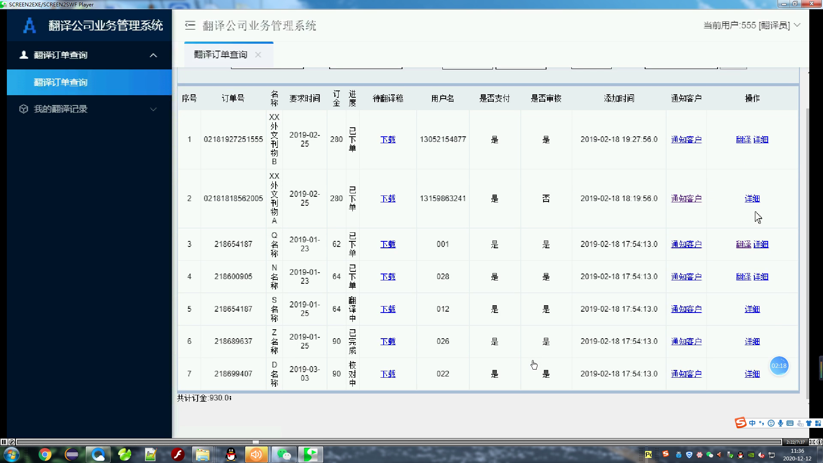Toggle Sogou 中 Chinese/English mode

point(752,423)
